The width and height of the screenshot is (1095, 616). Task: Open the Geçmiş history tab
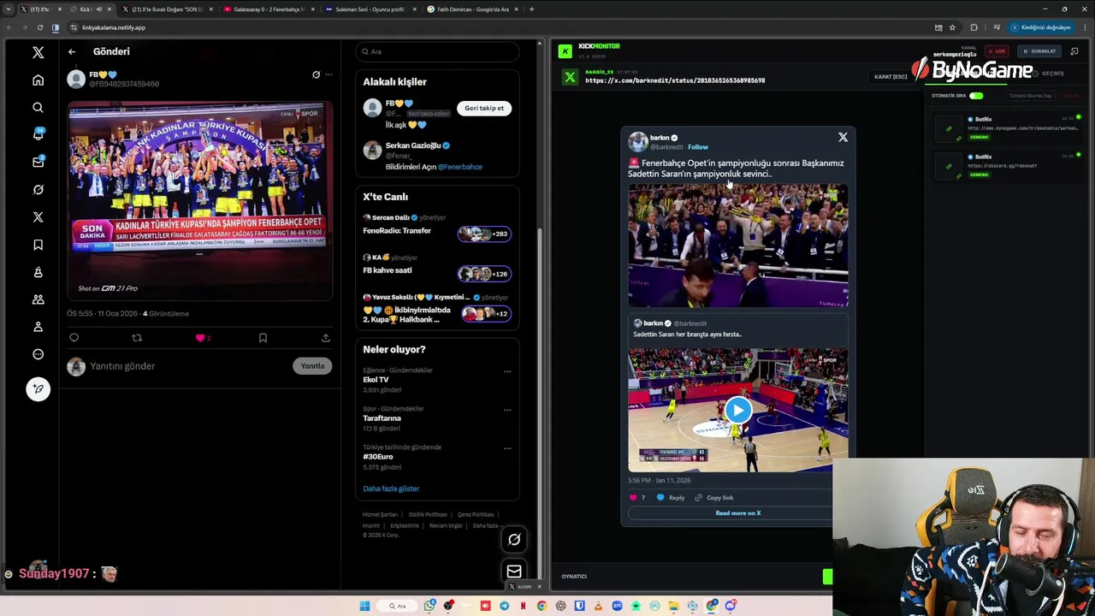pos(1047,74)
